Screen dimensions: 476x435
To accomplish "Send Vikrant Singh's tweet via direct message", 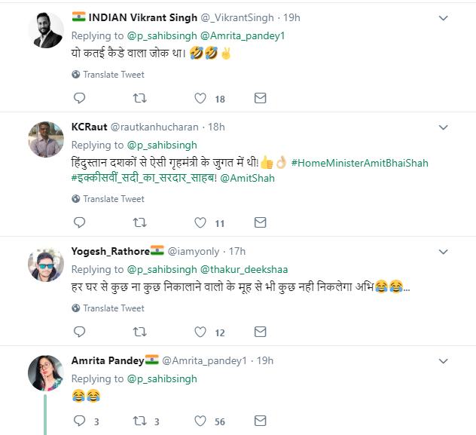I will tap(260, 99).
